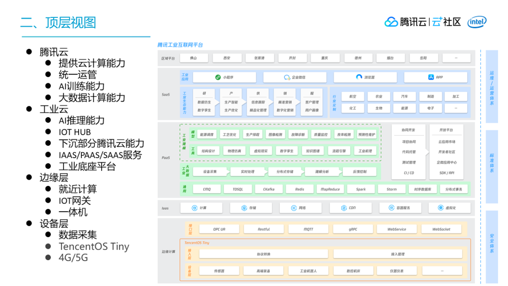Select the 佛山 region box
The width and height of the screenshot is (508, 286).
(x=193, y=58)
